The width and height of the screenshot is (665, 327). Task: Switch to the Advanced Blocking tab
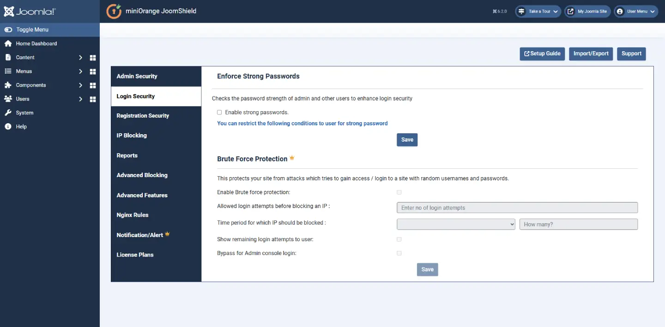point(156,175)
